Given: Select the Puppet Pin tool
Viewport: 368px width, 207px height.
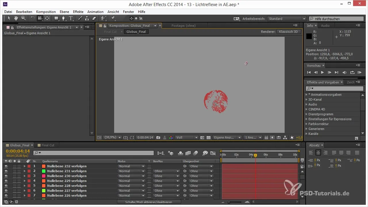Looking at the screenshot, I should point(113,18).
